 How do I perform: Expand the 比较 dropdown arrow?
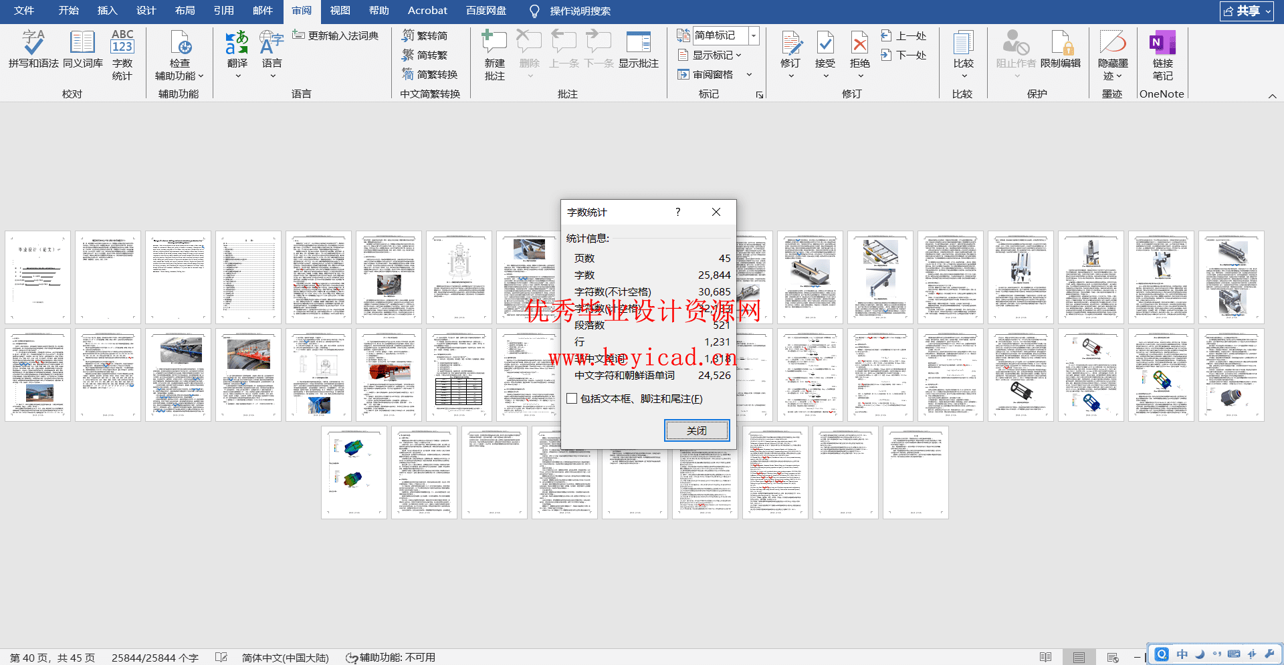(x=964, y=76)
